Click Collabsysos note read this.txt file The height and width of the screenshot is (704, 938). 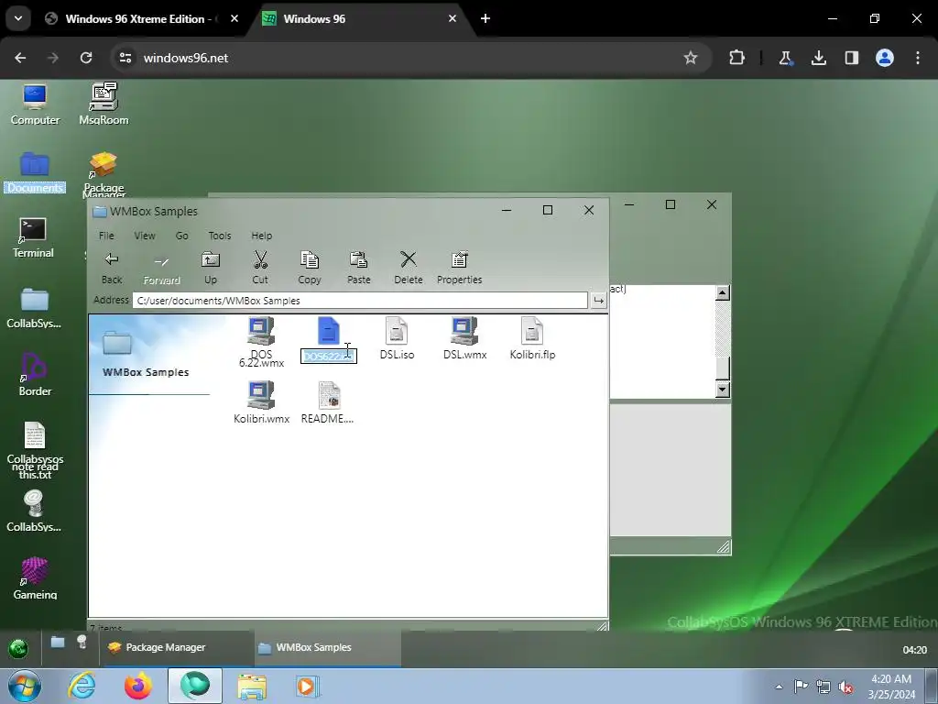pyautogui.click(x=35, y=450)
